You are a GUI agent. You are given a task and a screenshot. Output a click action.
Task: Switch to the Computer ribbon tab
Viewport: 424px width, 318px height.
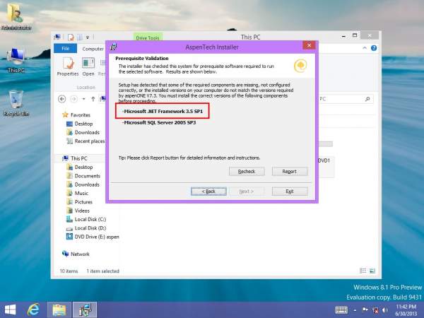tap(93, 49)
